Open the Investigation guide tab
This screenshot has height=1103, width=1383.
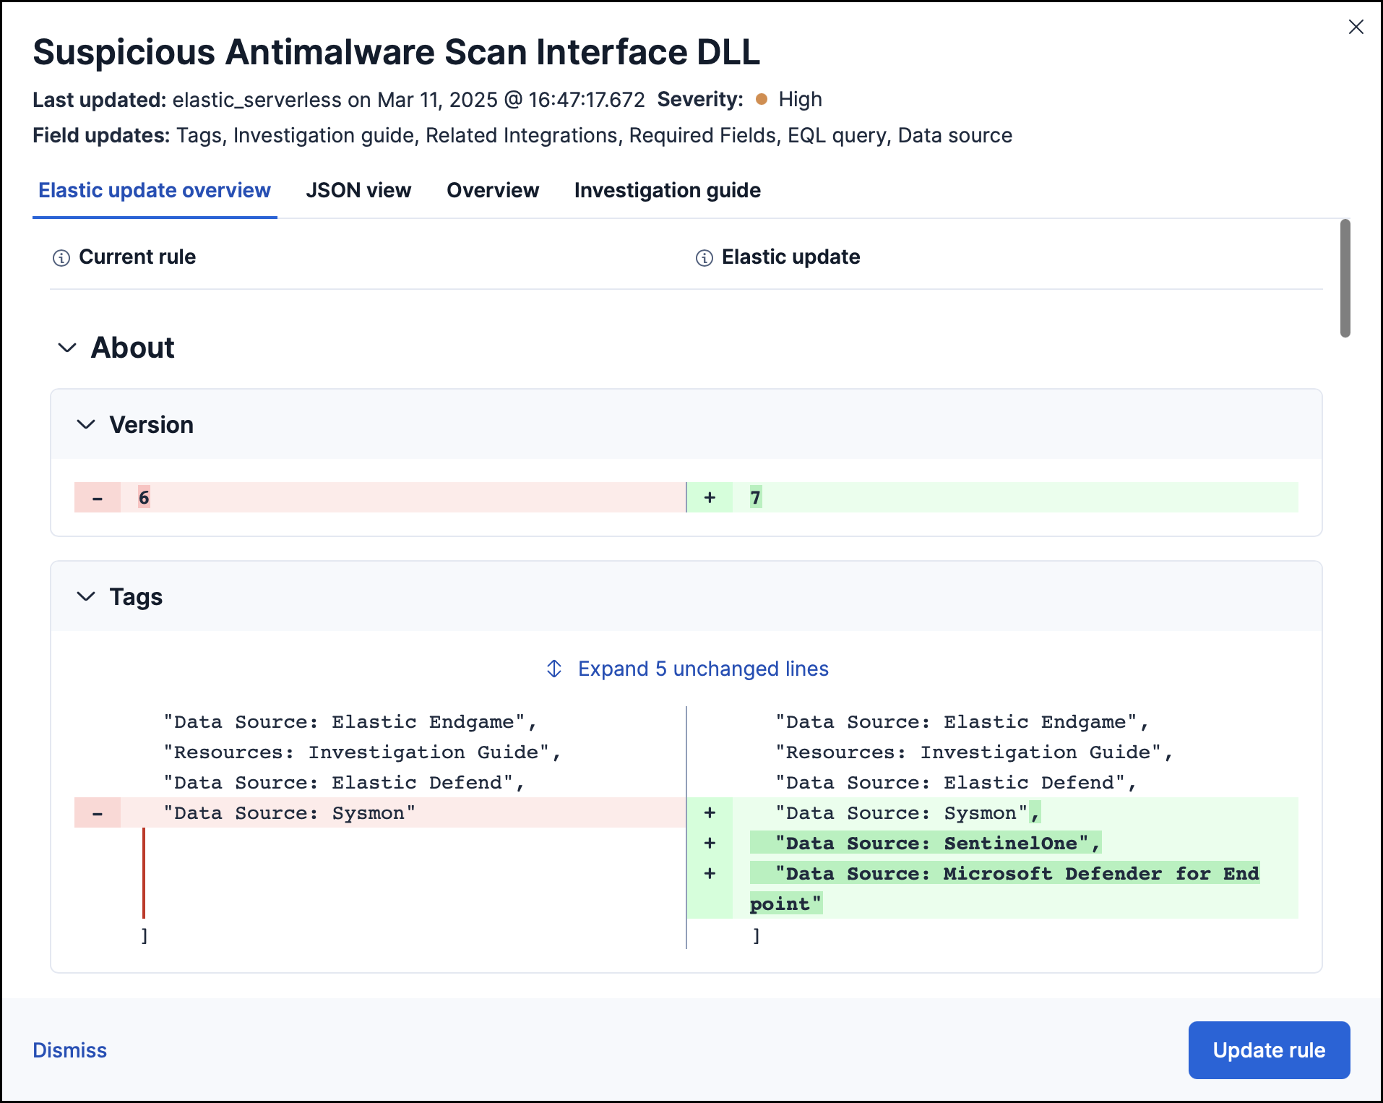pos(667,190)
